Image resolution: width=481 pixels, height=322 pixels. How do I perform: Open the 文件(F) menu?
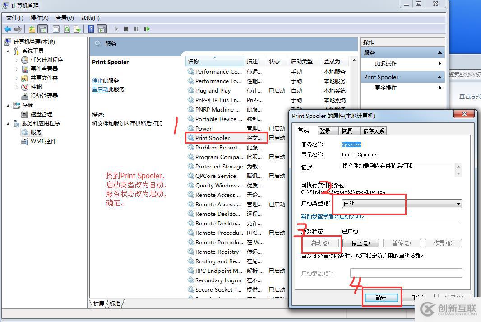click(x=14, y=18)
